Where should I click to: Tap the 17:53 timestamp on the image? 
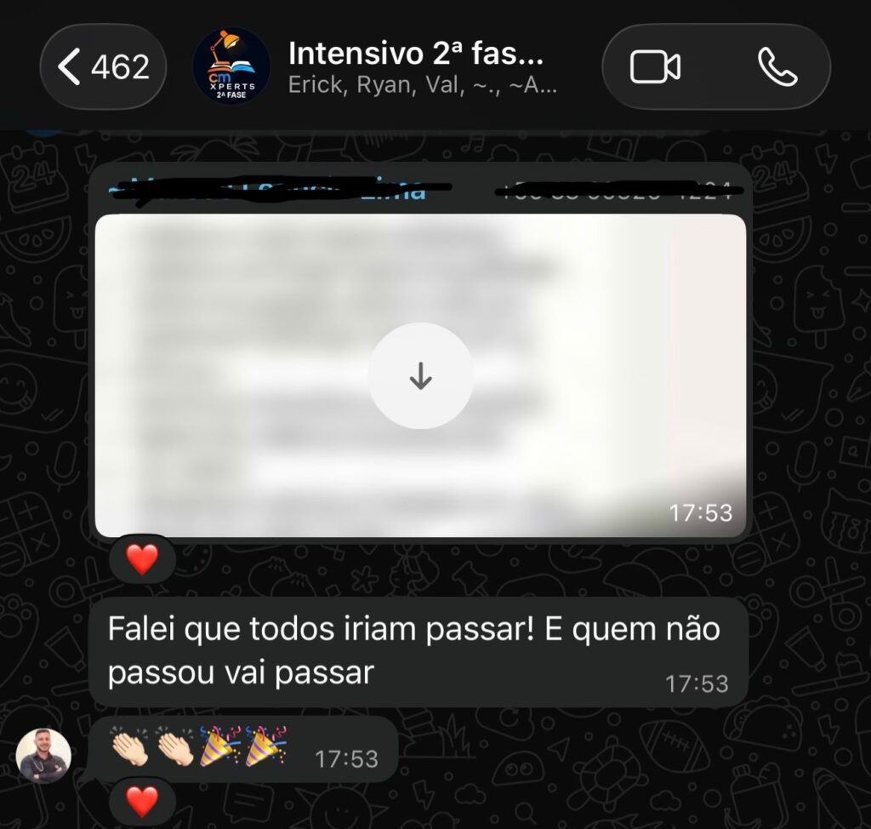point(701,512)
